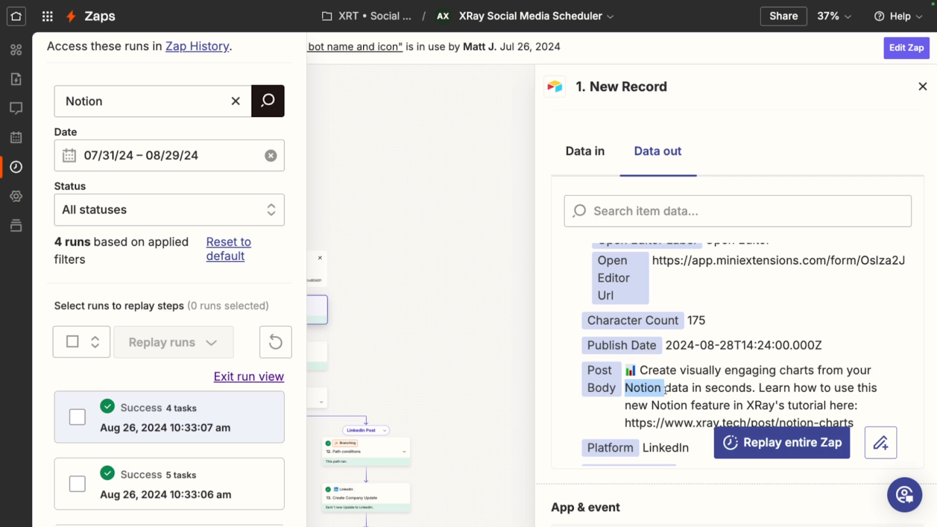This screenshot has height=527, width=937.
Task: Click the Edit Zap button
Action: pyautogui.click(x=907, y=48)
